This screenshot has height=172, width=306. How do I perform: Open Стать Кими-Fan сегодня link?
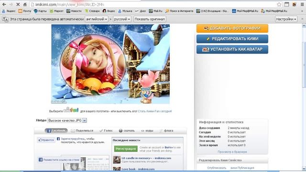(x=155, y=111)
